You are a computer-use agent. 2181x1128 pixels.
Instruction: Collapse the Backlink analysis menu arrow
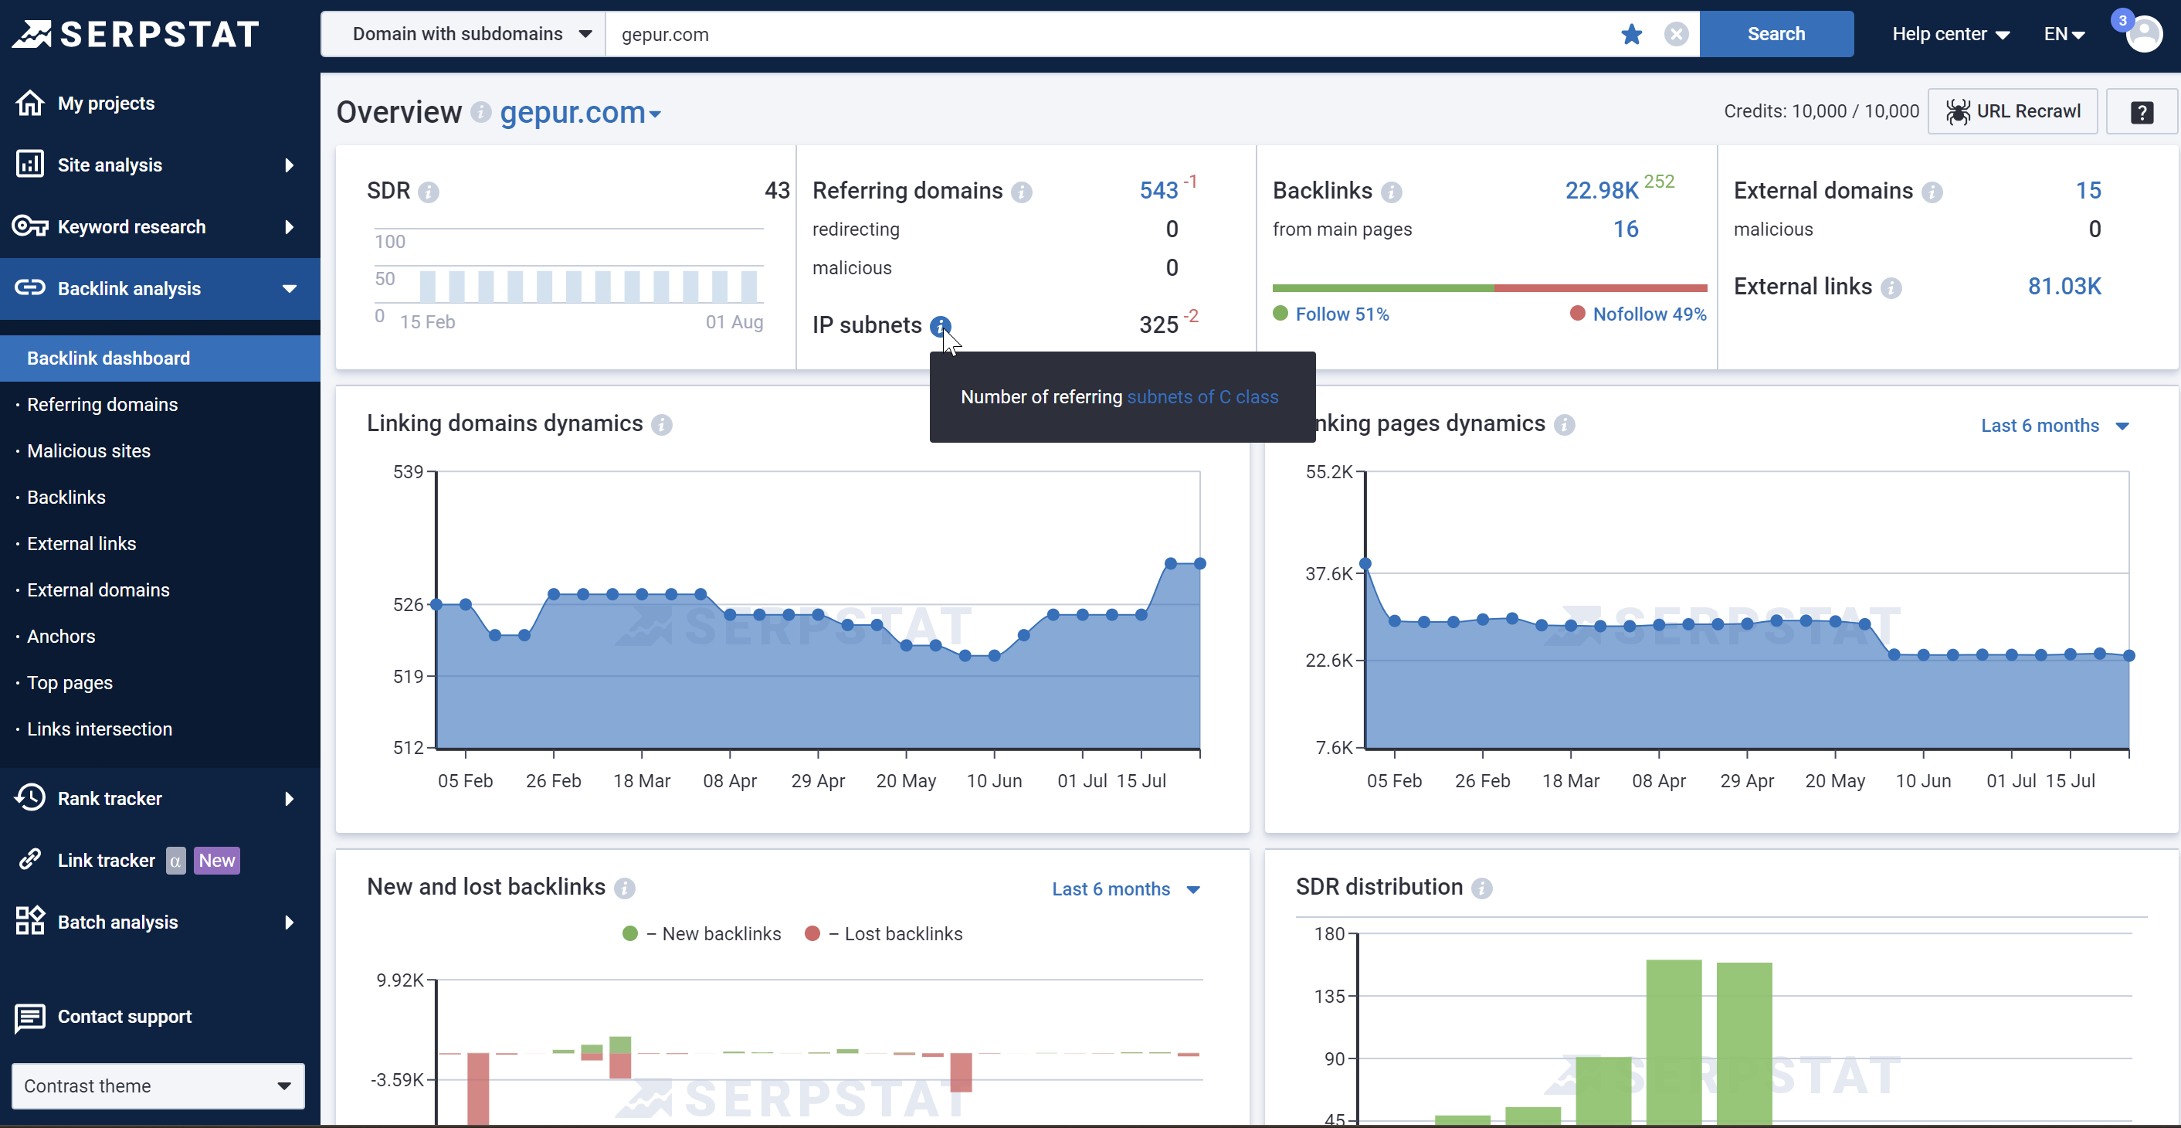pyautogui.click(x=290, y=289)
